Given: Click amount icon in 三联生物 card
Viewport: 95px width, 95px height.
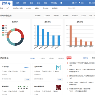Looking at the screenshot, I should (9, 71).
